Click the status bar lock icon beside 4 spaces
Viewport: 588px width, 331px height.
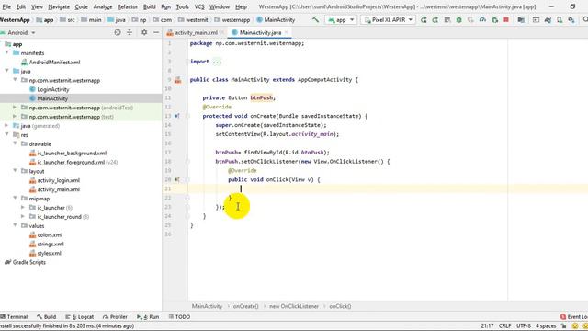coord(563,326)
